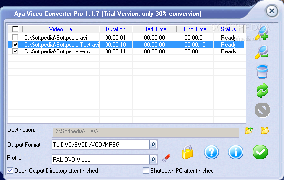Uncheck the Softpedia.wmv row checkbox
The height and width of the screenshot is (180, 284).
(x=15, y=51)
